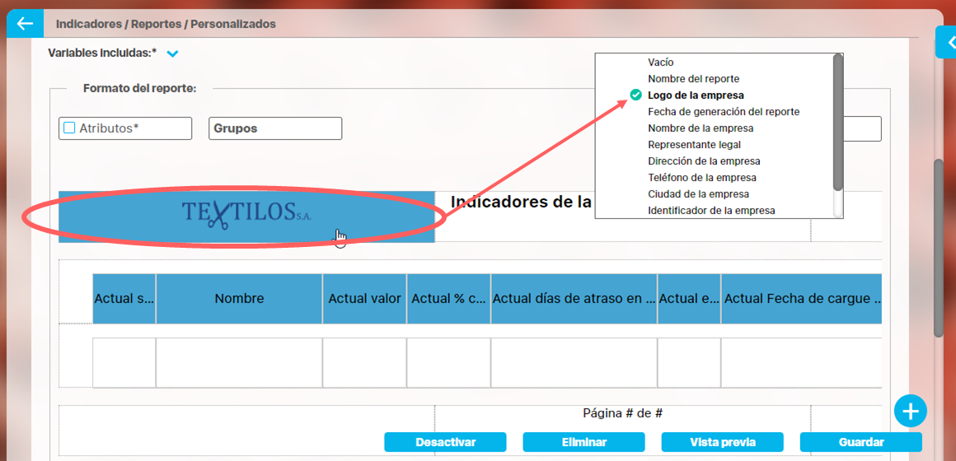Go back using the arrow icon
Screen dimensions: 956x461
point(25,24)
